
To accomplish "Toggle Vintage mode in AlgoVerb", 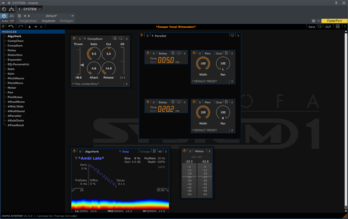I will tap(145, 151).
